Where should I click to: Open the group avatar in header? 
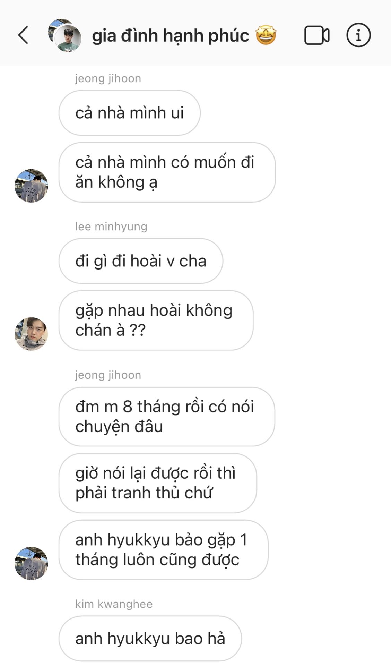pos(65,35)
